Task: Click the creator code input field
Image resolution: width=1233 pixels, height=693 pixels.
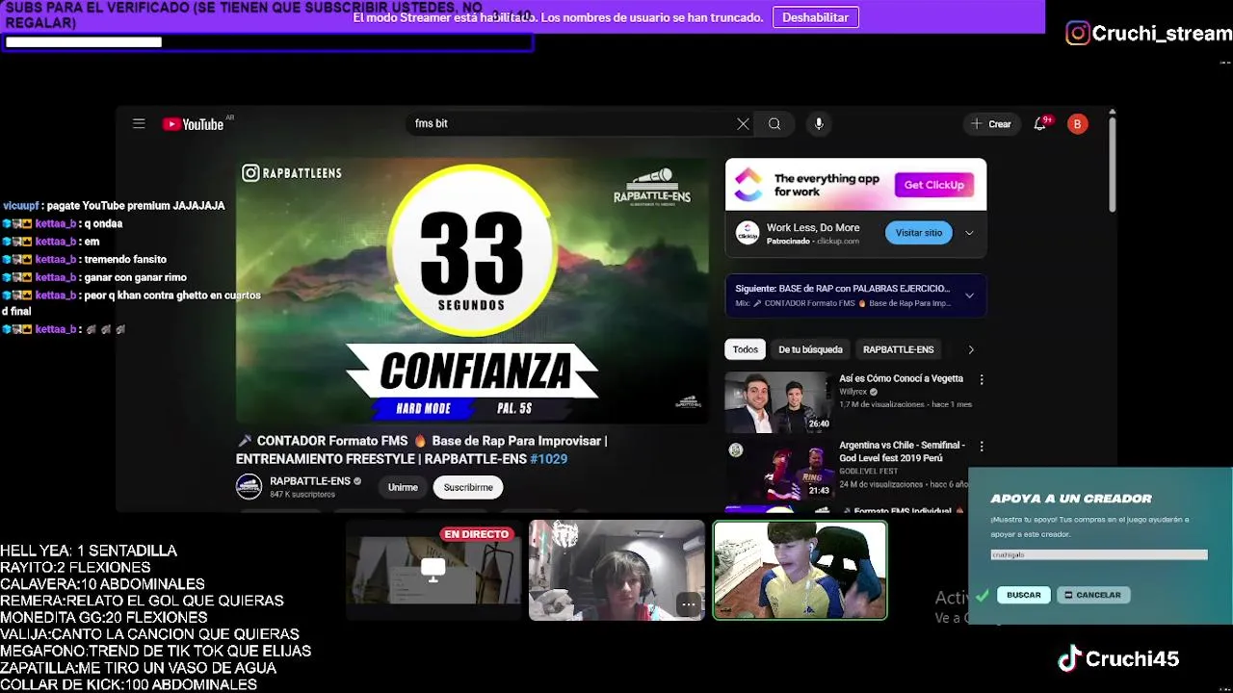Action: (x=1098, y=554)
